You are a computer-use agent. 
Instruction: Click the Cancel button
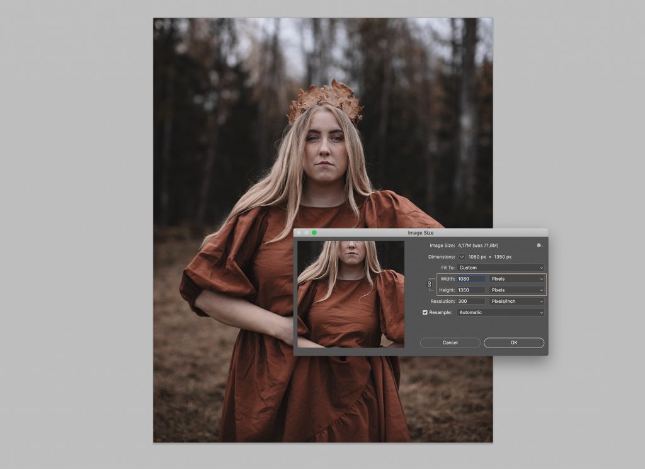450,342
